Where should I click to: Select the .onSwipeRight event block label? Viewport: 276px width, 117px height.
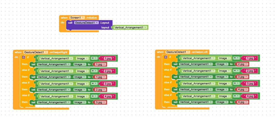coord(58,52)
